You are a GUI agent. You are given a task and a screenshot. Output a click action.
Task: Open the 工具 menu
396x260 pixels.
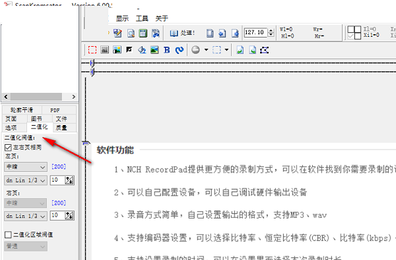142,18
